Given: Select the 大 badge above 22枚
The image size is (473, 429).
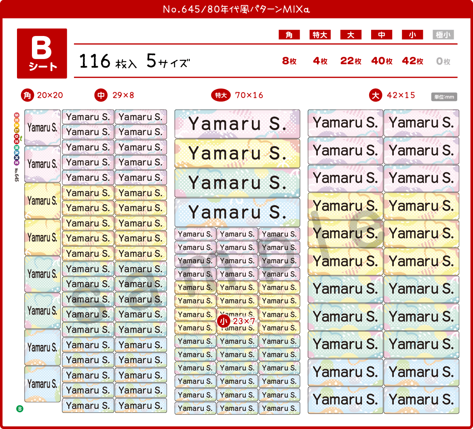Looking at the screenshot, I should click(351, 35).
